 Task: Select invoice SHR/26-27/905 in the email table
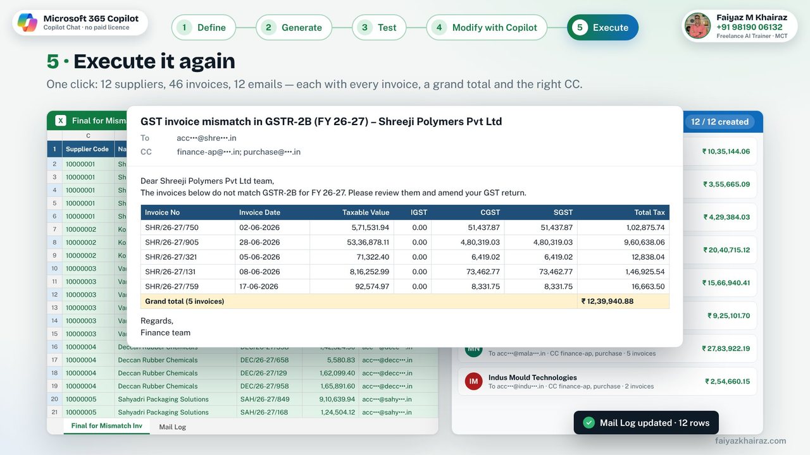pyautogui.click(x=171, y=242)
